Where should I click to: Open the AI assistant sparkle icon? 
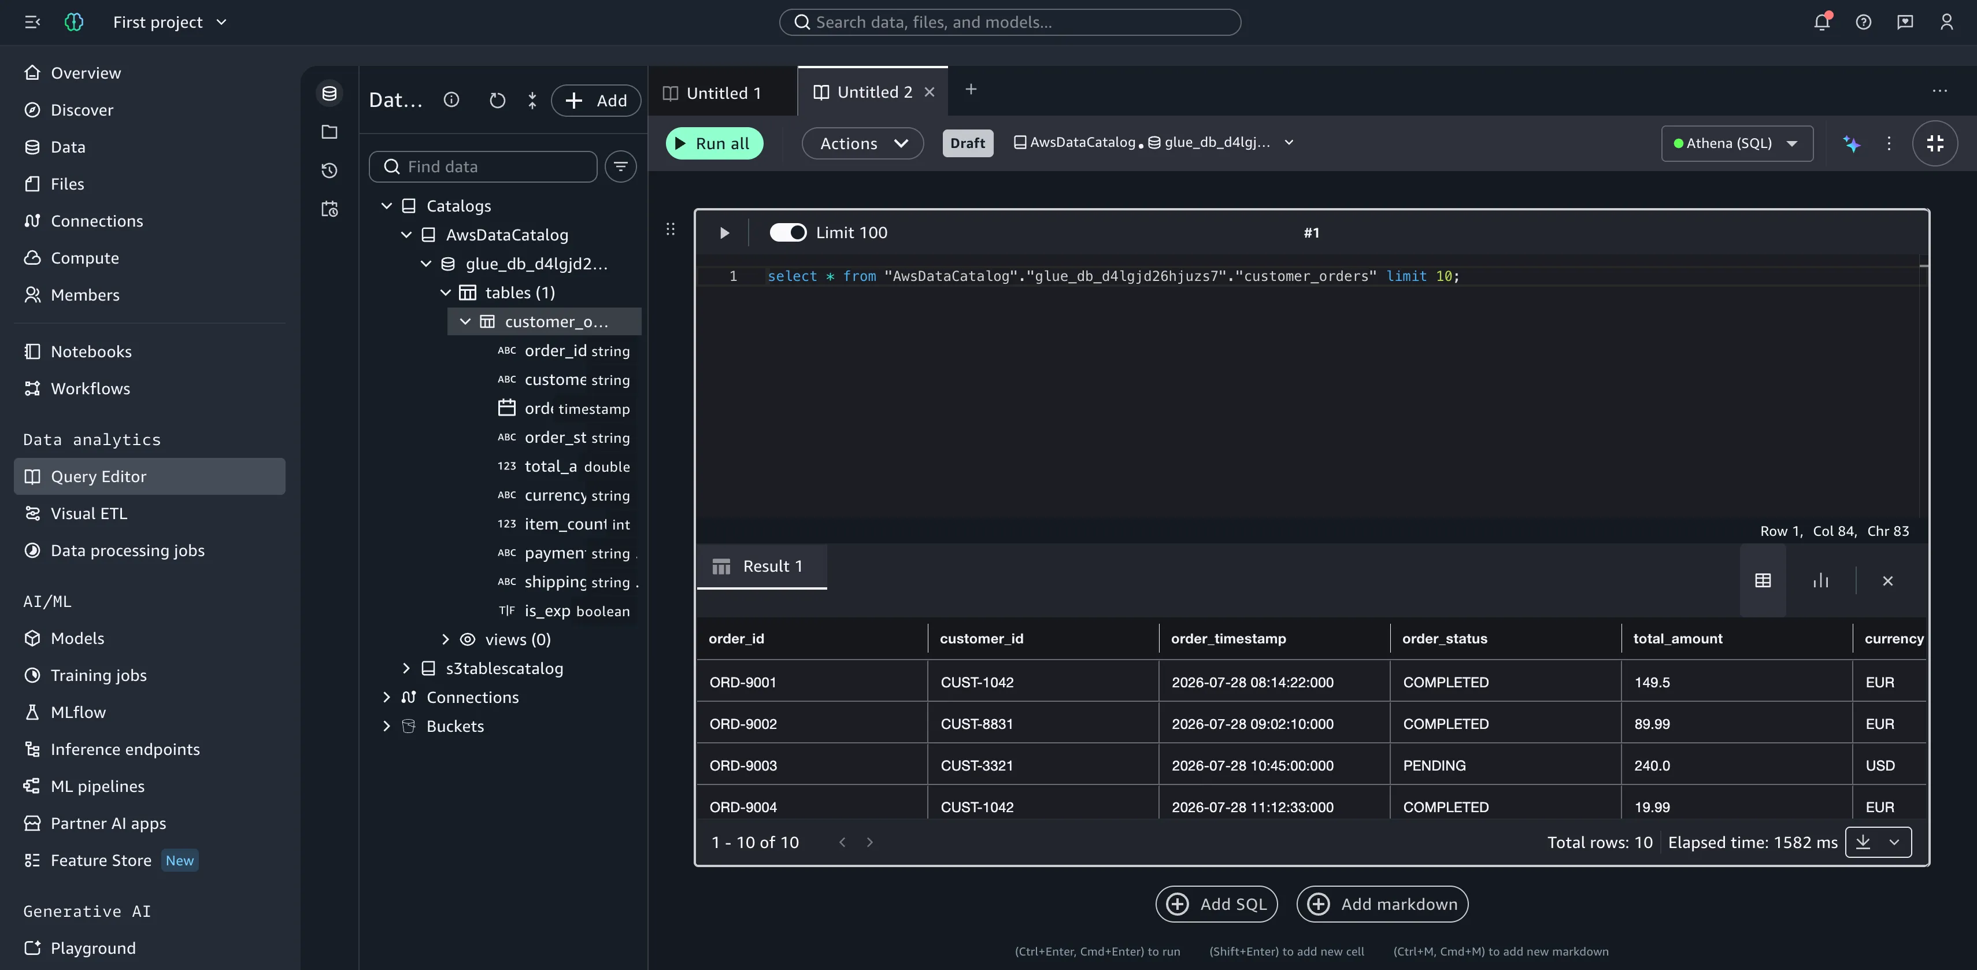point(1852,143)
